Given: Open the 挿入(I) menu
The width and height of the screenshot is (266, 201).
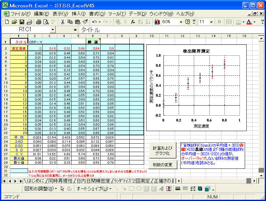Looking at the screenshot, I should pos(79,14).
